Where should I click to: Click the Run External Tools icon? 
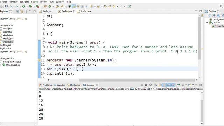[x=37, y=6]
